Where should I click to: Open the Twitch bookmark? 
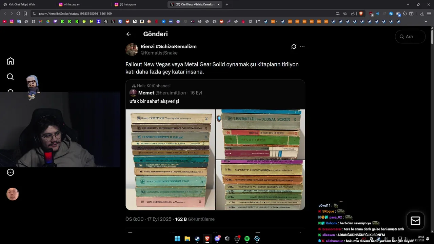55,21
